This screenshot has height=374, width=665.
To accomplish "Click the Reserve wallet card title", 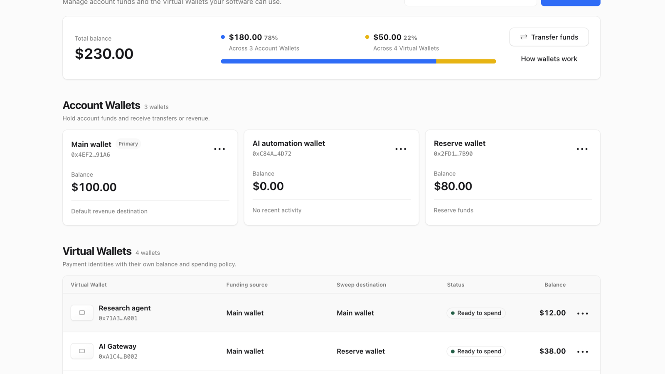I will 460,143.
